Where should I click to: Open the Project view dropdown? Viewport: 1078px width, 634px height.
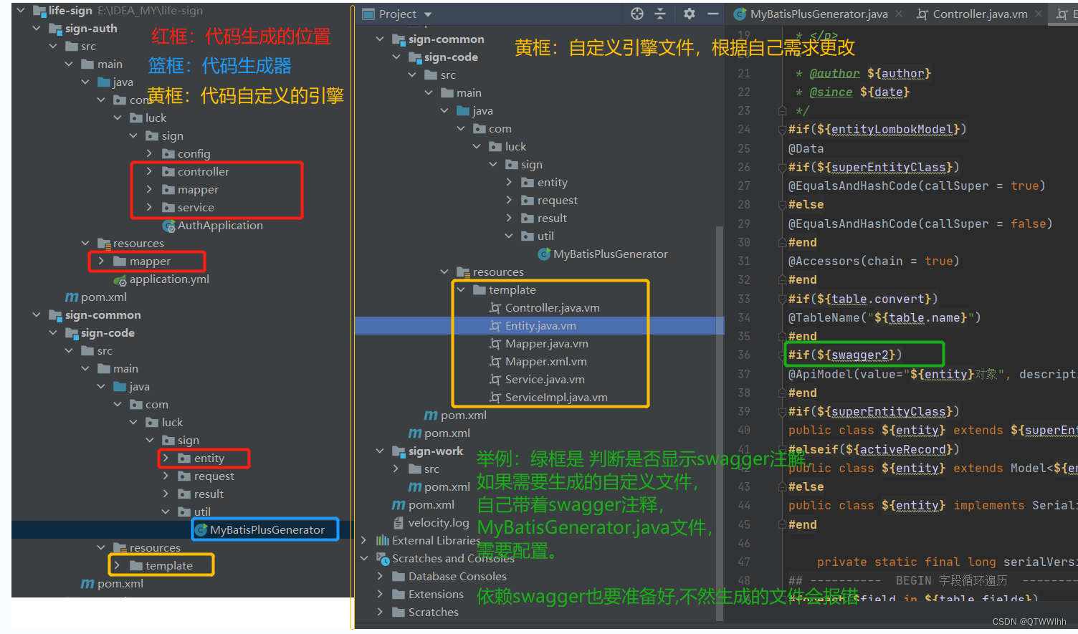tap(428, 14)
